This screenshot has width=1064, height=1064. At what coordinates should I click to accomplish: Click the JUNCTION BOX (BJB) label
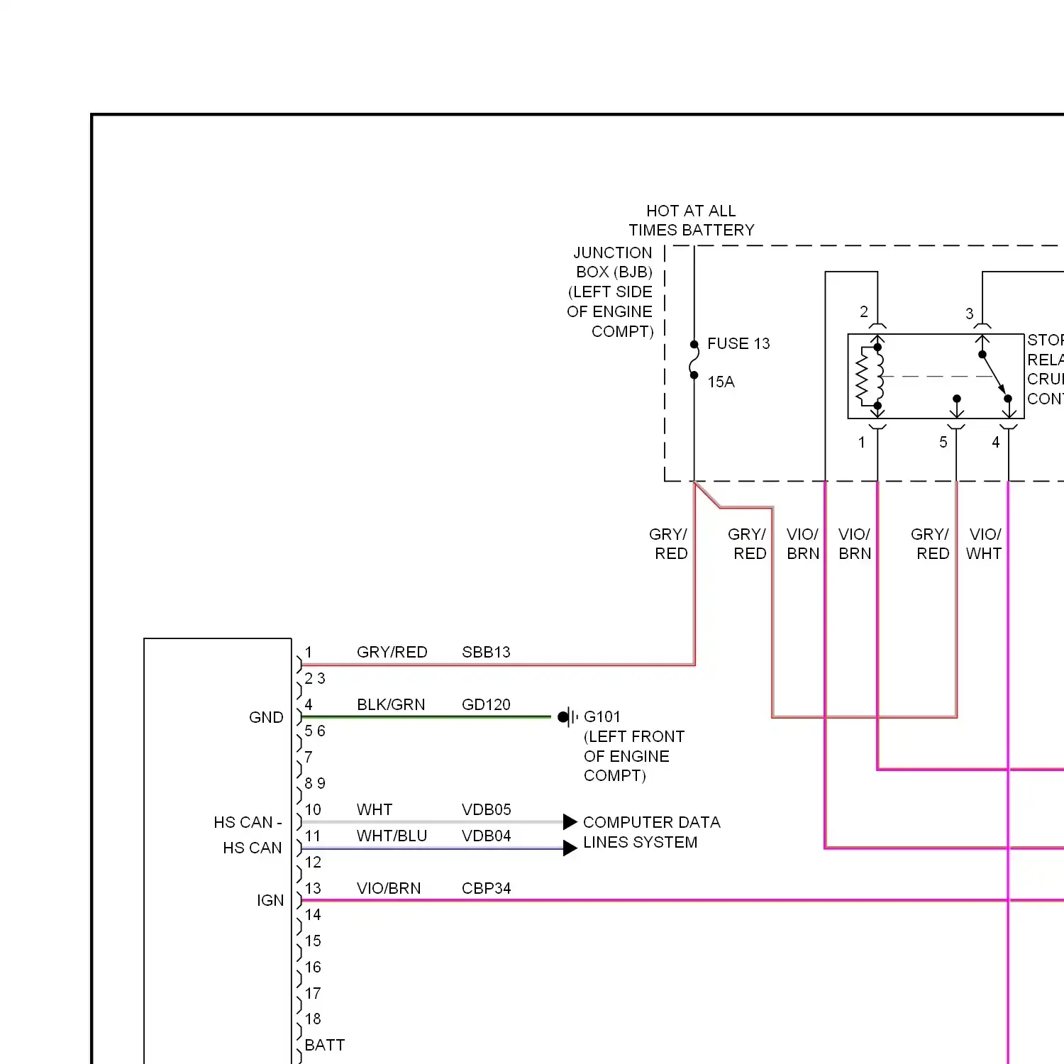pyautogui.click(x=613, y=262)
